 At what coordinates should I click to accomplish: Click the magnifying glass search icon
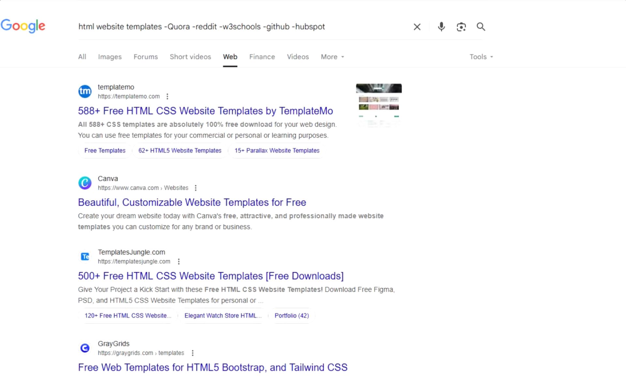tap(481, 27)
